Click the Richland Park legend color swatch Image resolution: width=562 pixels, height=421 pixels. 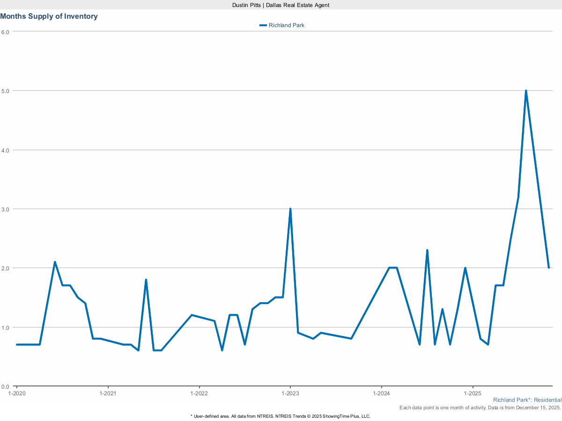[263, 25]
